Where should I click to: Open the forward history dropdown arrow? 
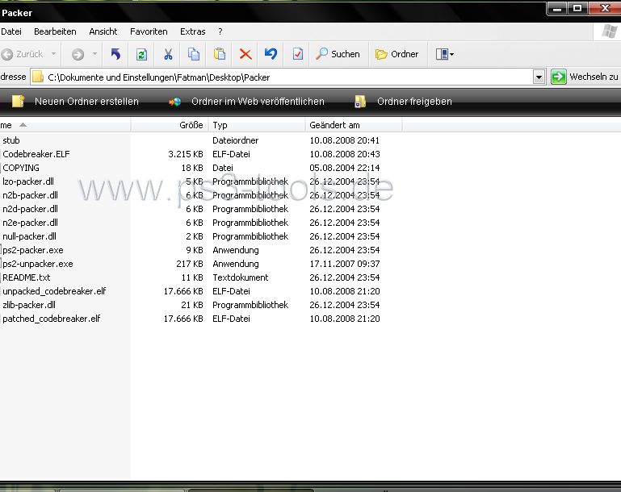tap(94, 54)
